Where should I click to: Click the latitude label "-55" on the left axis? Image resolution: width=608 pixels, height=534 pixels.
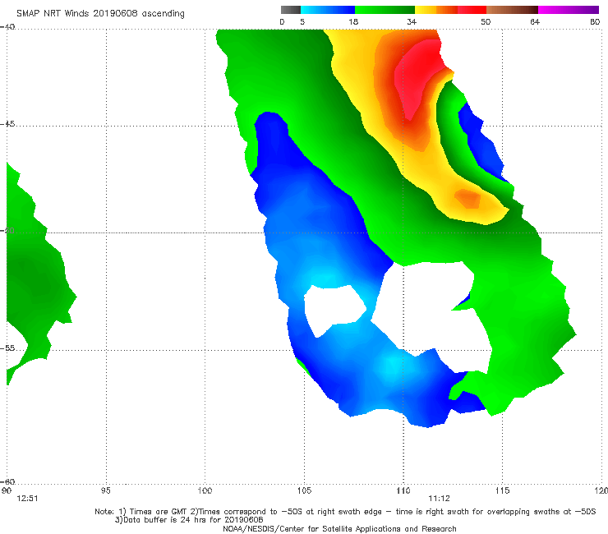click(7, 348)
